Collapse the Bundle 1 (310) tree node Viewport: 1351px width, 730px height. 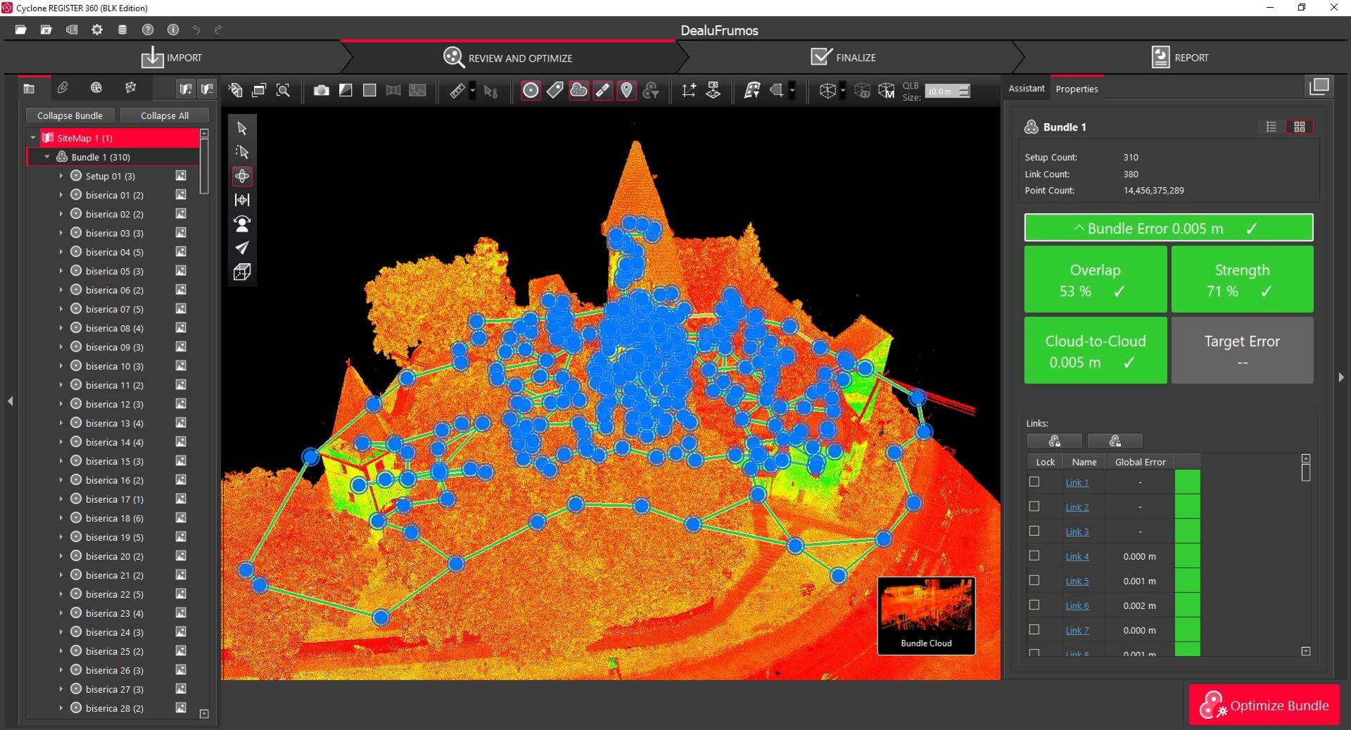click(x=47, y=157)
